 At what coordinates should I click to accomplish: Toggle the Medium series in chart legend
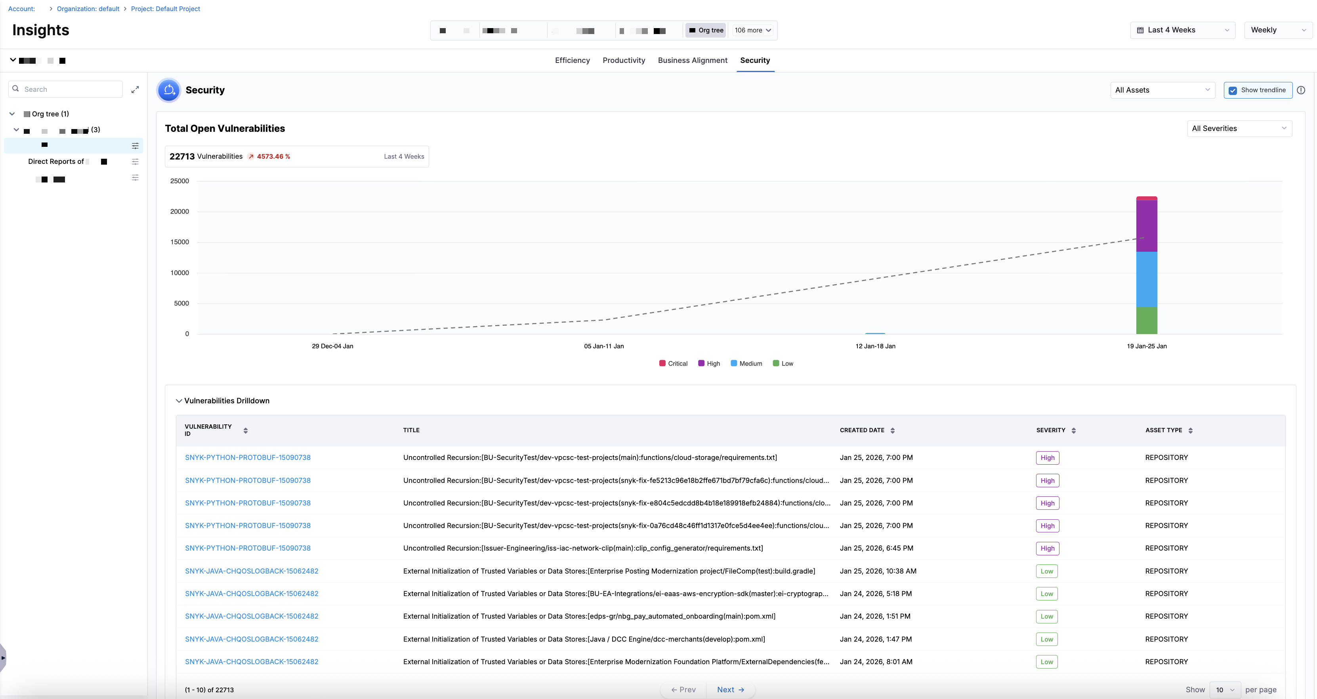coord(746,363)
